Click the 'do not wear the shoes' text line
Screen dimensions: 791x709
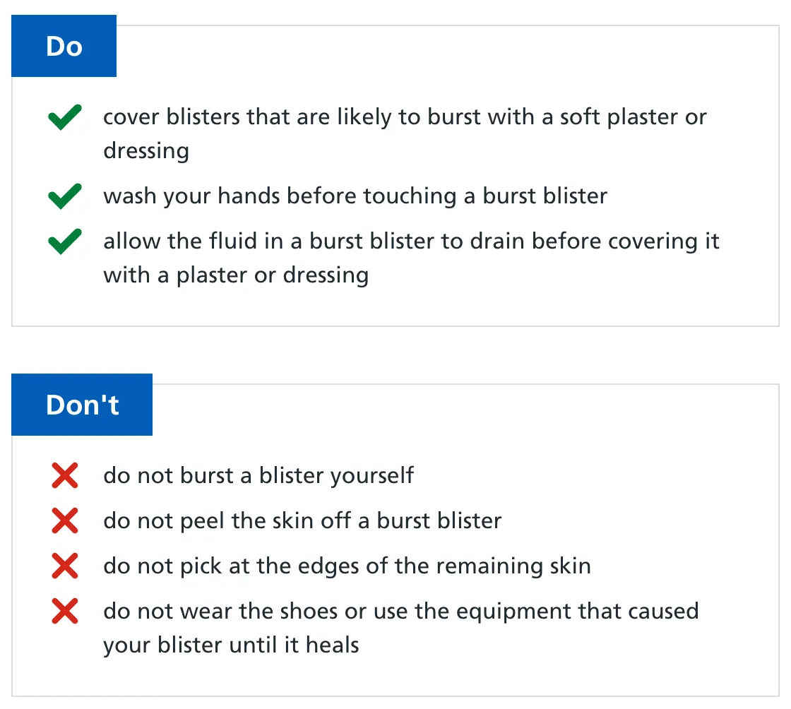coord(400,612)
